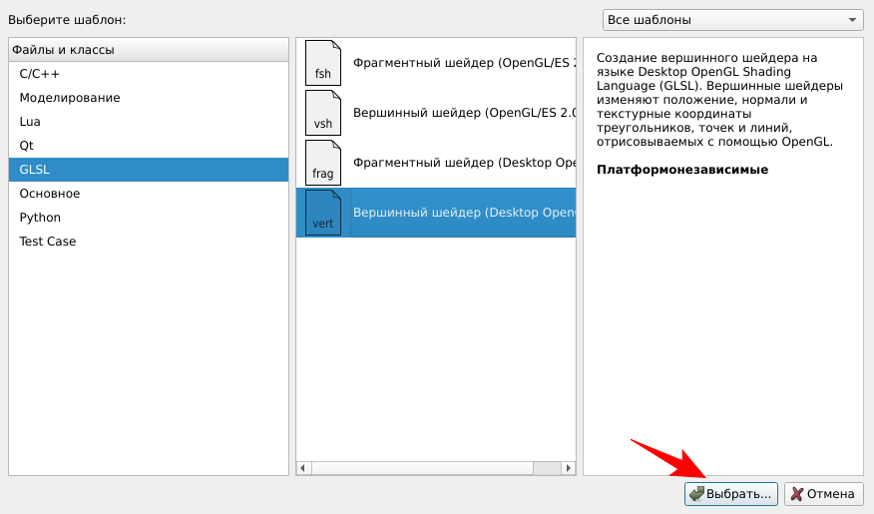Image resolution: width=874 pixels, height=514 pixels.
Task: Select Фрагментный шейдер (OpenGL/ES 2.0) template
Action: click(464, 63)
